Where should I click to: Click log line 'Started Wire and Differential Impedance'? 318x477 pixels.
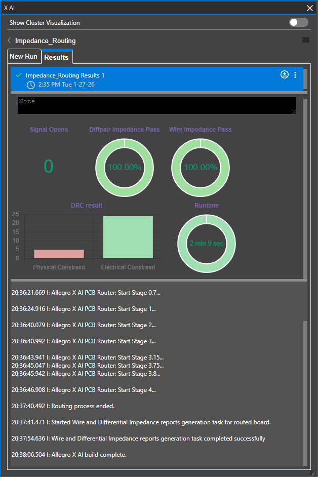pyautogui.click(x=141, y=422)
